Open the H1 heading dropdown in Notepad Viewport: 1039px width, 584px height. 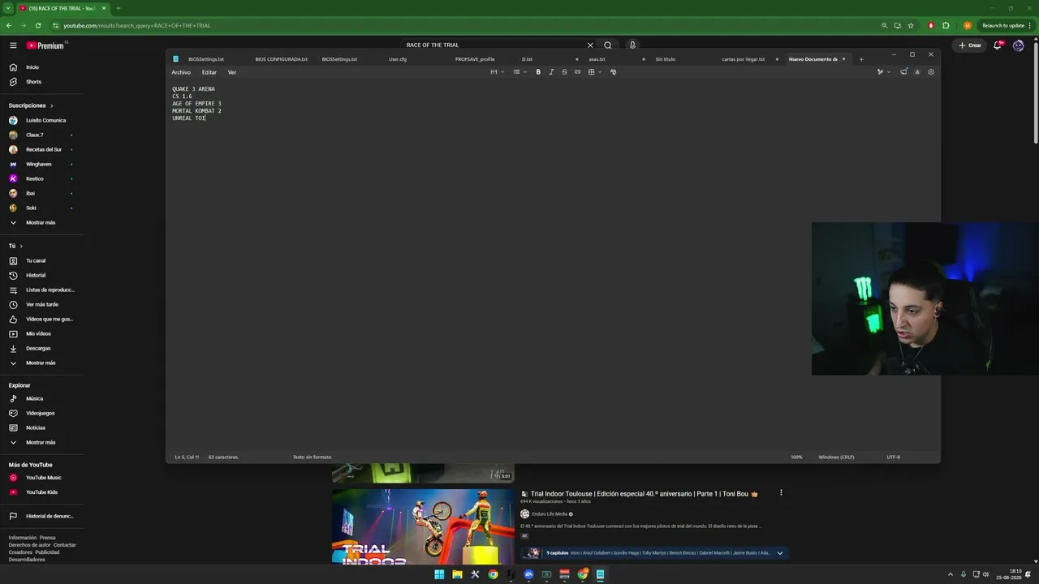pos(497,72)
